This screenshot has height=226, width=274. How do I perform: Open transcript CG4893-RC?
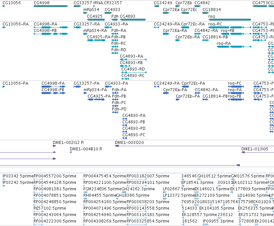[x=133, y=76]
